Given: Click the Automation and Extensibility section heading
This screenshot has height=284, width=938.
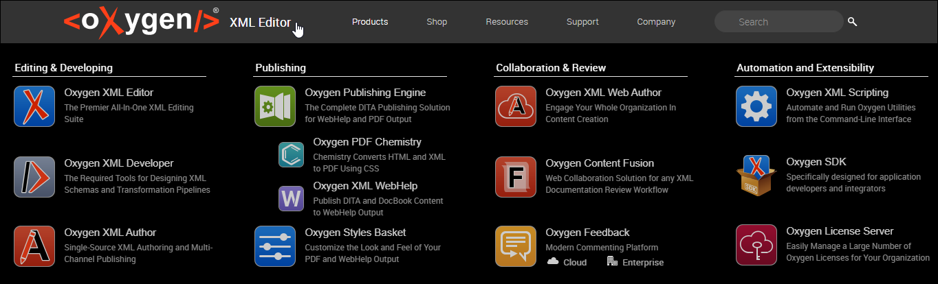Looking at the screenshot, I should click(805, 68).
